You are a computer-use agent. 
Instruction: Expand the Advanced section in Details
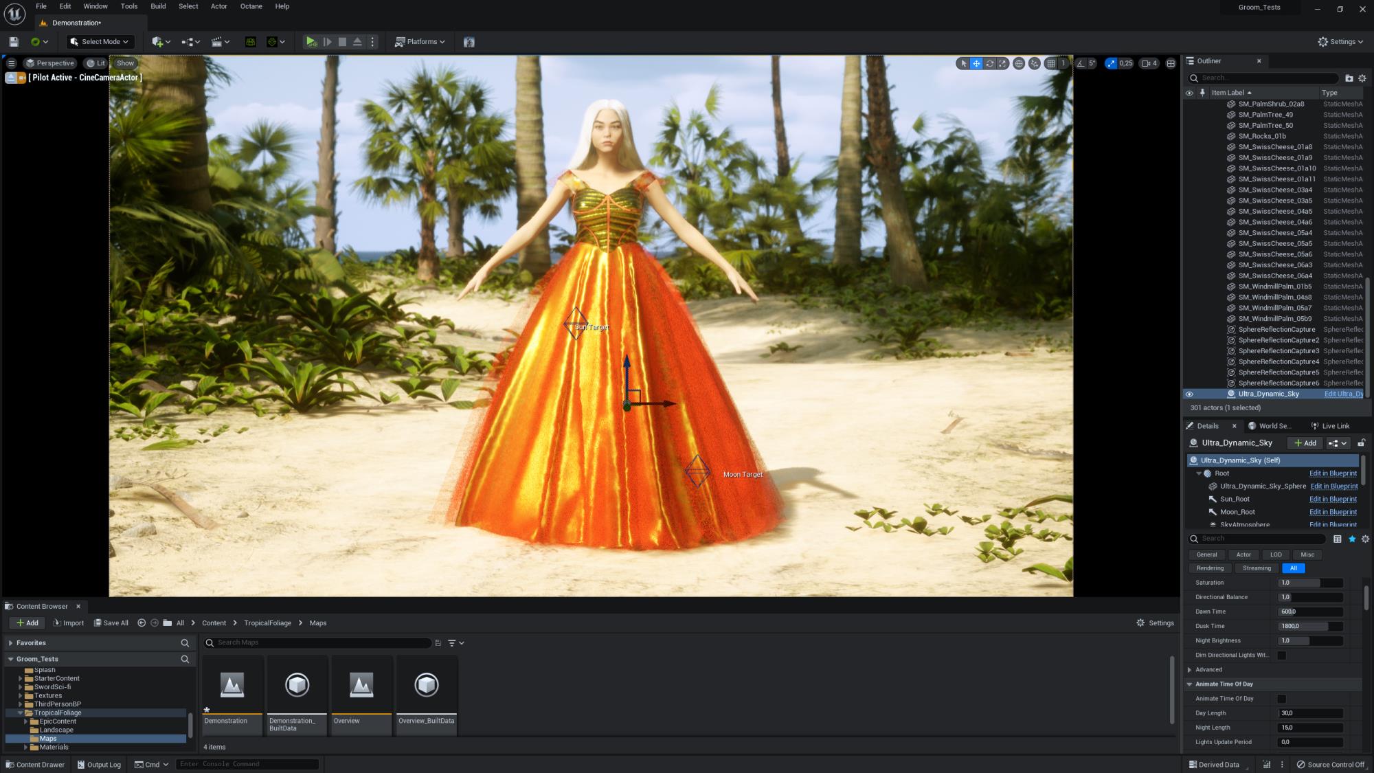coord(1190,670)
